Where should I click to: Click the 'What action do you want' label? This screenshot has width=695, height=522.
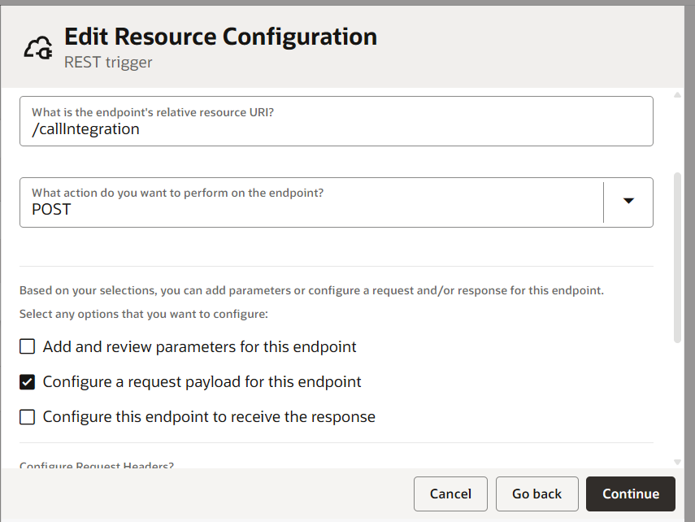pyautogui.click(x=176, y=193)
